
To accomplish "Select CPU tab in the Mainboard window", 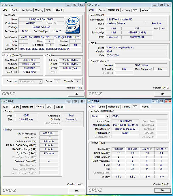I will (91, 10).
